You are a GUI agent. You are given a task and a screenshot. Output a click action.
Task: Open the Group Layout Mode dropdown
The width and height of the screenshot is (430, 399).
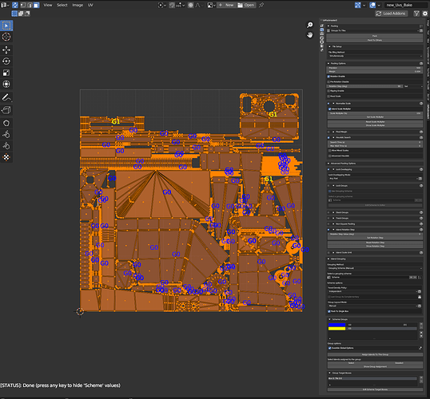click(372, 306)
